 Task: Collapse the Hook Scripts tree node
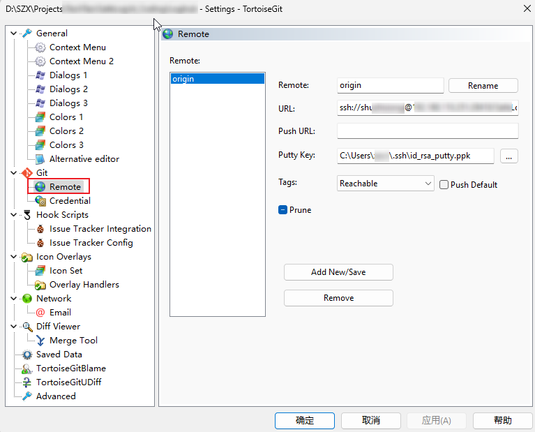tap(14, 215)
